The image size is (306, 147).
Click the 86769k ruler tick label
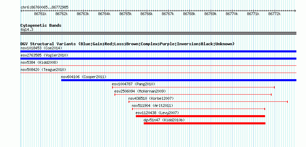pos(210,14)
